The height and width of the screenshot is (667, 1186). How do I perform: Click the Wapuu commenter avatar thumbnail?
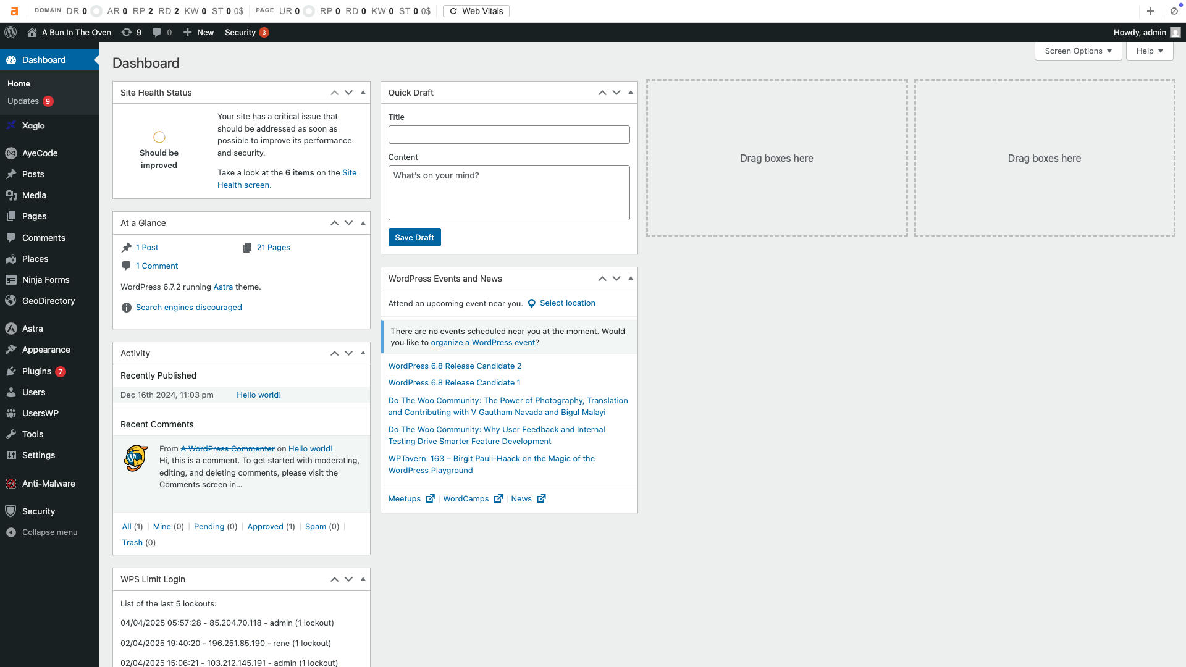point(136,458)
